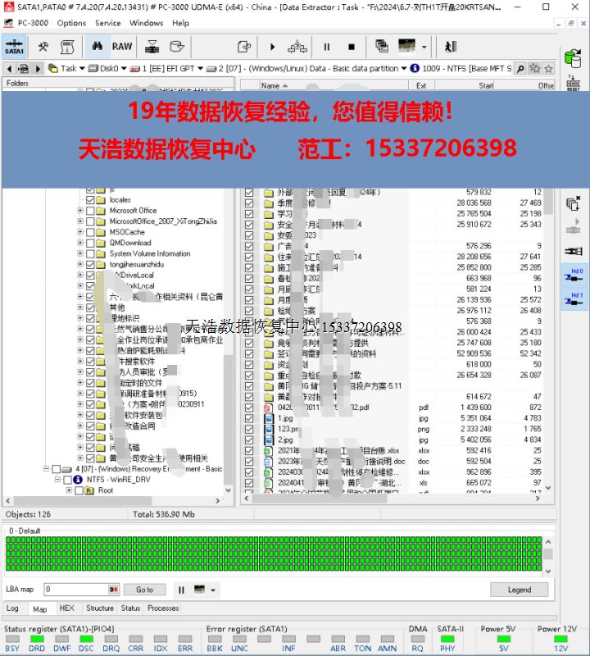Open the Service menu

107,23
